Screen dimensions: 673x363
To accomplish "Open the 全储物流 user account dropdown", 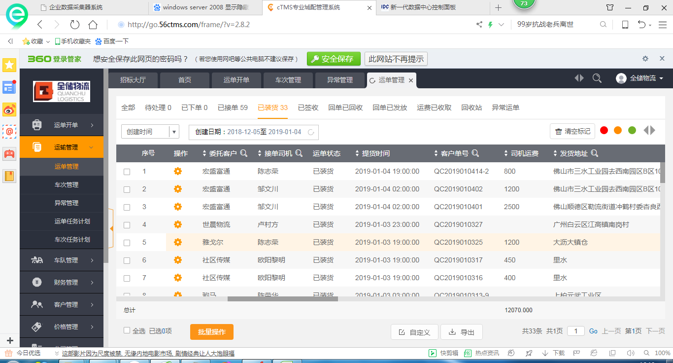I will click(x=639, y=78).
